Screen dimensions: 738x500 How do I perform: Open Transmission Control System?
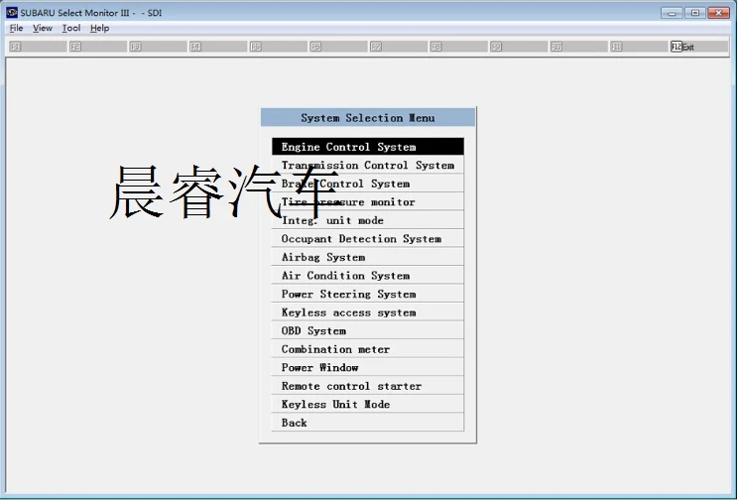(x=368, y=165)
